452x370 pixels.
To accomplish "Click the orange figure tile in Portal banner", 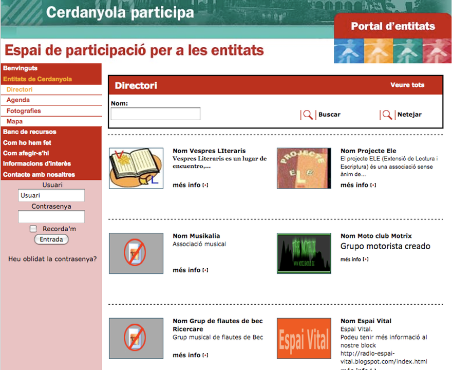I will coord(379,51).
